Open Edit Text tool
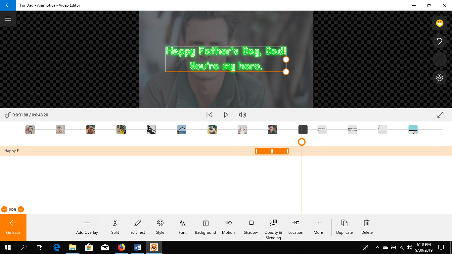452x254 pixels. click(x=138, y=227)
